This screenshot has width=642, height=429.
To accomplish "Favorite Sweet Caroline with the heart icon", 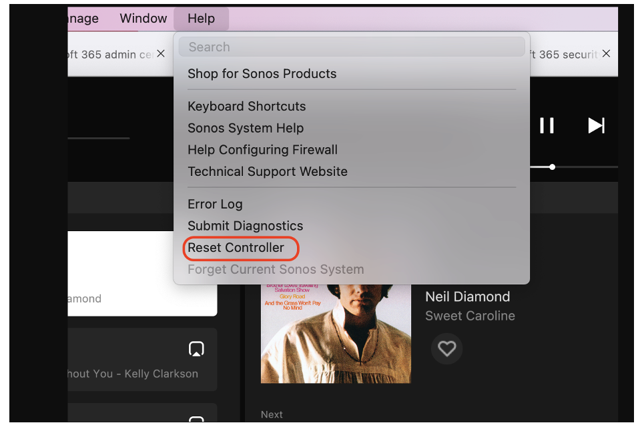I will click(x=446, y=348).
